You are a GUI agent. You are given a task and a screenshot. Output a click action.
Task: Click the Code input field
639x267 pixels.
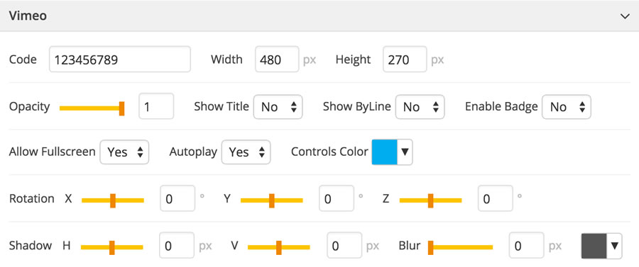(120, 59)
